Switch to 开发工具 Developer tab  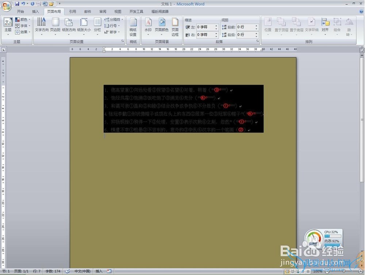tap(136, 11)
